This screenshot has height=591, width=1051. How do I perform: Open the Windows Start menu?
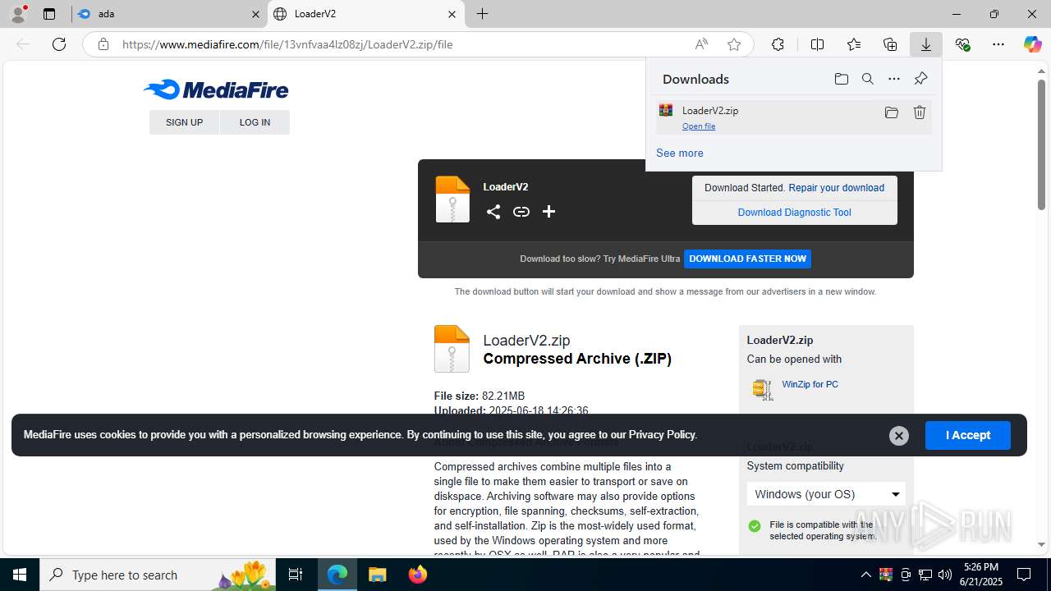tap(20, 575)
